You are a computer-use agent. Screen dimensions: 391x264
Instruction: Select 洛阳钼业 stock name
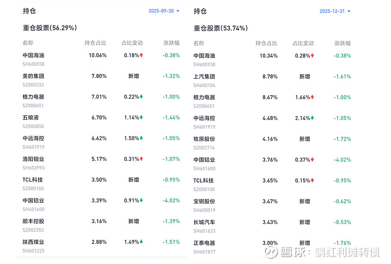tap(33, 159)
